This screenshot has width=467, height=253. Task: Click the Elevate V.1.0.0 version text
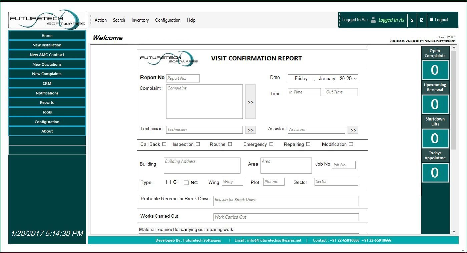click(446, 37)
